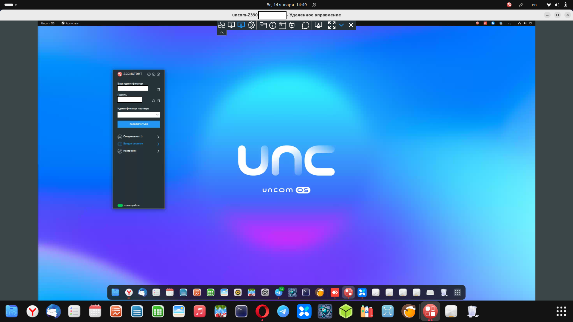The width and height of the screenshot is (573, 322).
Task: Regenerate the password in Assistant window
Action: click(x=154, y=101)
